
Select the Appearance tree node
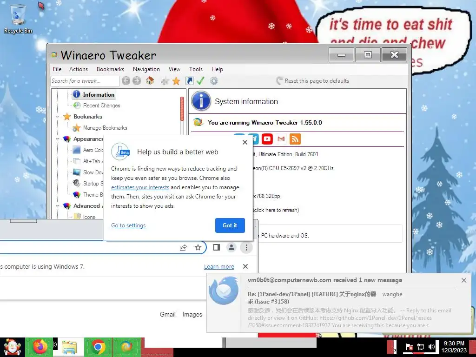(x=88, y=139)
